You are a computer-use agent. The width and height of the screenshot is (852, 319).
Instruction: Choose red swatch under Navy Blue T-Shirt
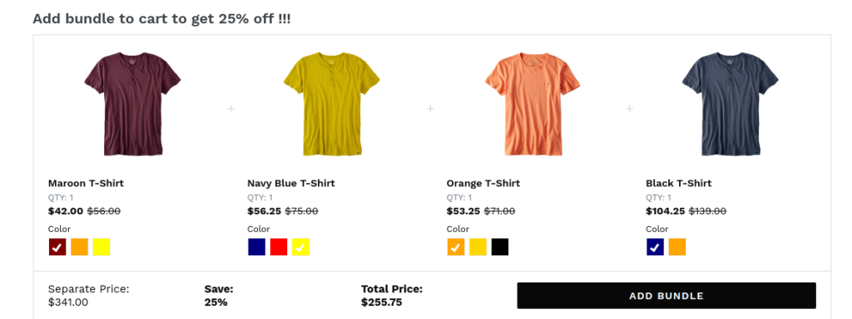pos(279,247)
